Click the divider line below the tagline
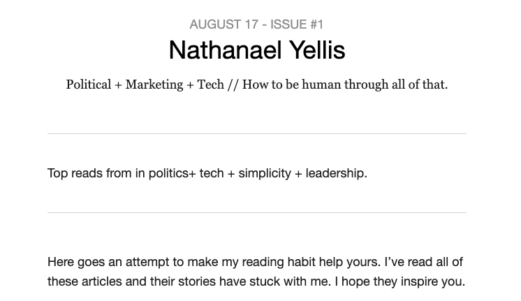The height and width of the screenshot is (301, 521). (257, 133)
